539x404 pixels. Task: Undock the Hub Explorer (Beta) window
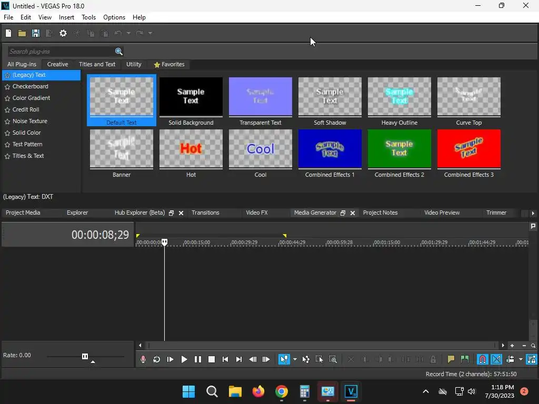pos(171,213)
